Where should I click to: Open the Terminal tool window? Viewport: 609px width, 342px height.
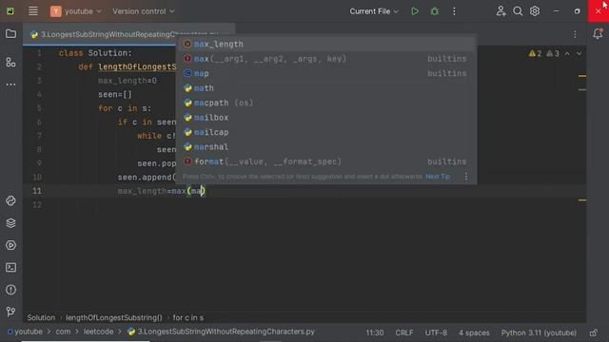click(10, 267)
